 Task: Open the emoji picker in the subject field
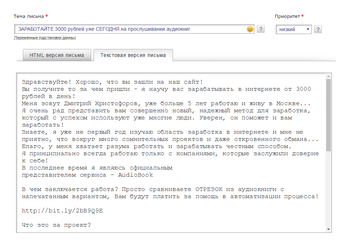[250, 29]
